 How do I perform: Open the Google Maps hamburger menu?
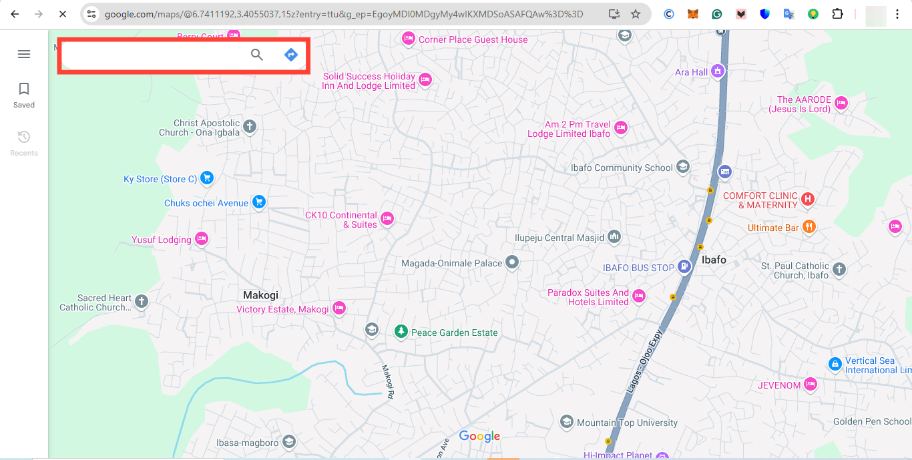click(24, 54)
